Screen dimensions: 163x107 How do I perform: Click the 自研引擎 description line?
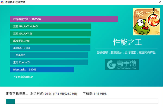pyautogui.click(x=126, y=53)
